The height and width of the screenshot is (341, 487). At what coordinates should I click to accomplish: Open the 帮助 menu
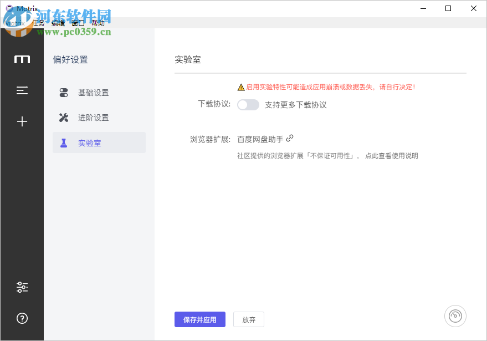(98, 23)
